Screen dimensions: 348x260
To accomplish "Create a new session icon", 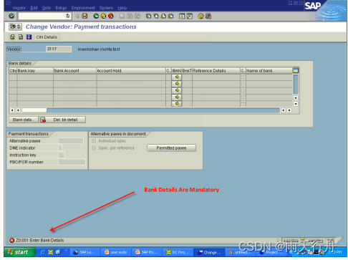I will click(182, 16).
